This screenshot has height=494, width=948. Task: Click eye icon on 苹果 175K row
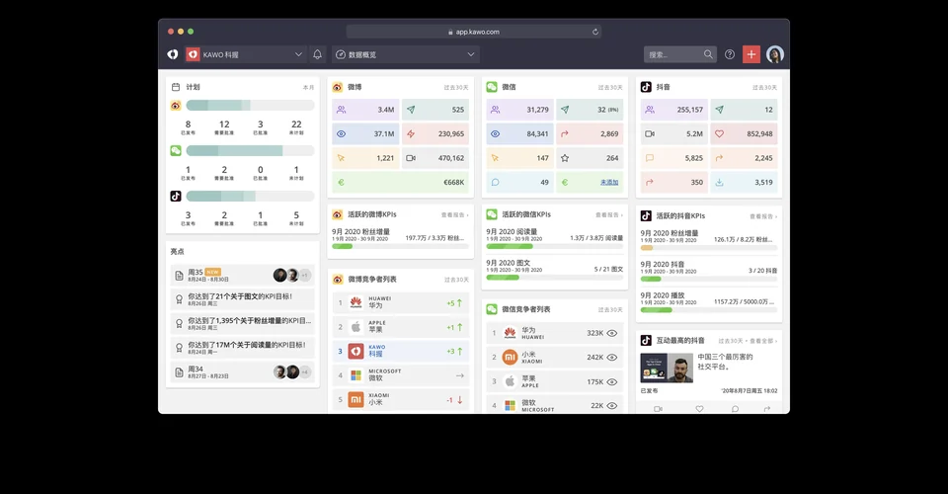[x=612, y=381]
